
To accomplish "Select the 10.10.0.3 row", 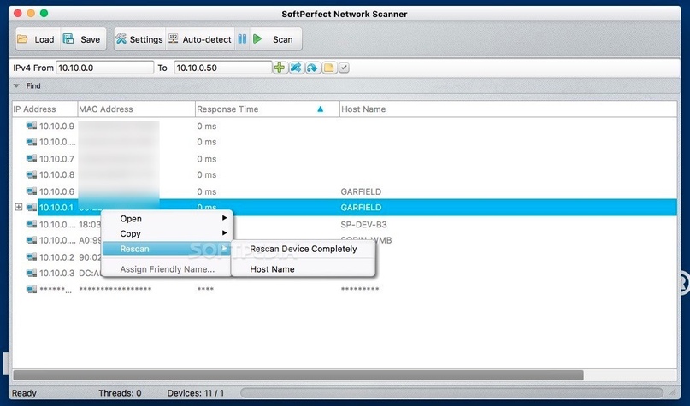I will pos(345,274).
